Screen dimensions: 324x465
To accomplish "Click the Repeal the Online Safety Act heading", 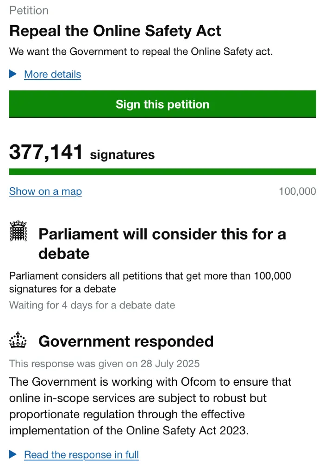I will (x=115, y=31).
